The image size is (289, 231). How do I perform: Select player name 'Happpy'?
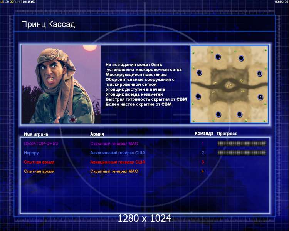[x=31, y=153]
